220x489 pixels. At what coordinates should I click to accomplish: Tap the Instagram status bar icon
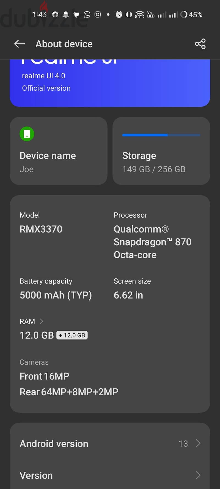[x=98, y=15]
